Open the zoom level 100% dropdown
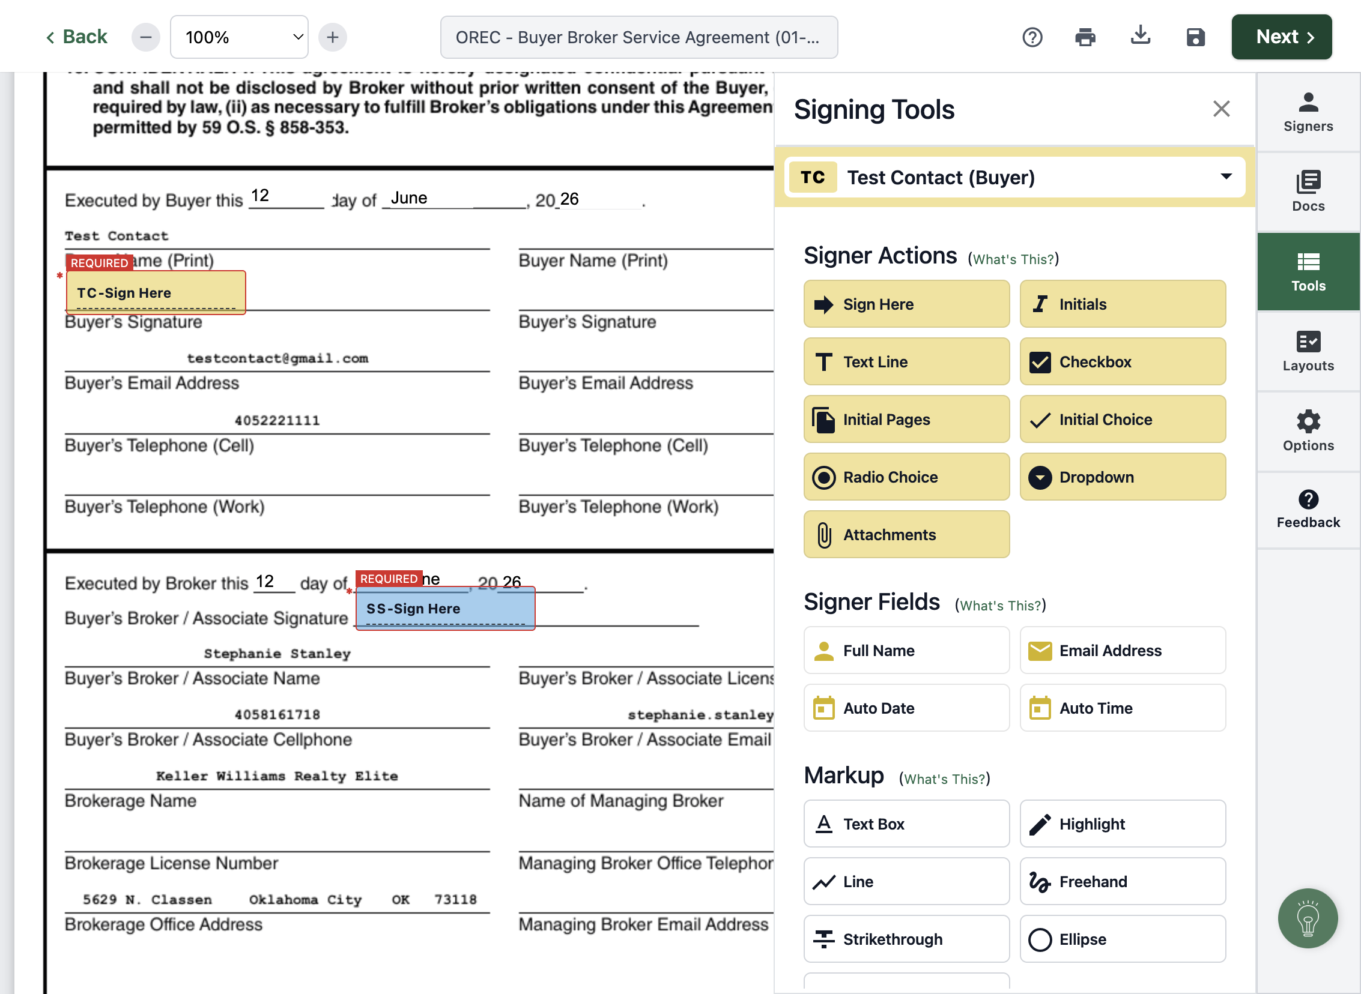This screenshot has height=994, width=1361. point(240,37)
